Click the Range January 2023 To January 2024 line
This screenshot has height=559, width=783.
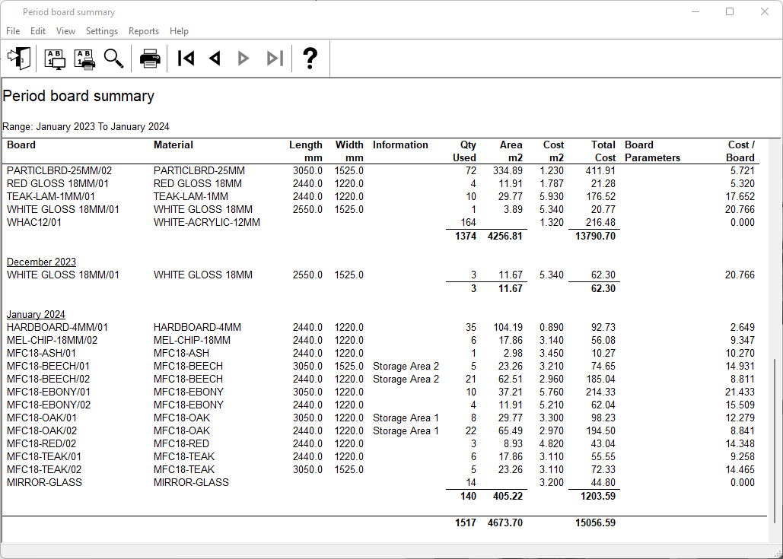click(x=86, y=127)
